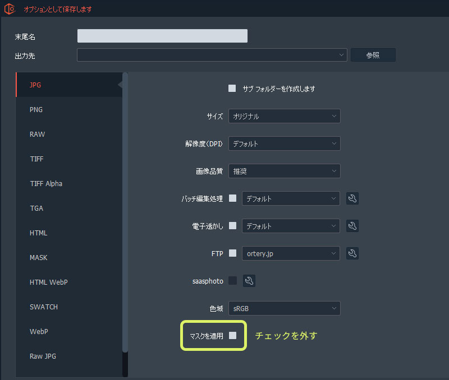Click the 末尾名 text input field
The width and height of the screenshot is (449, 380).
(x=162, y=36)
